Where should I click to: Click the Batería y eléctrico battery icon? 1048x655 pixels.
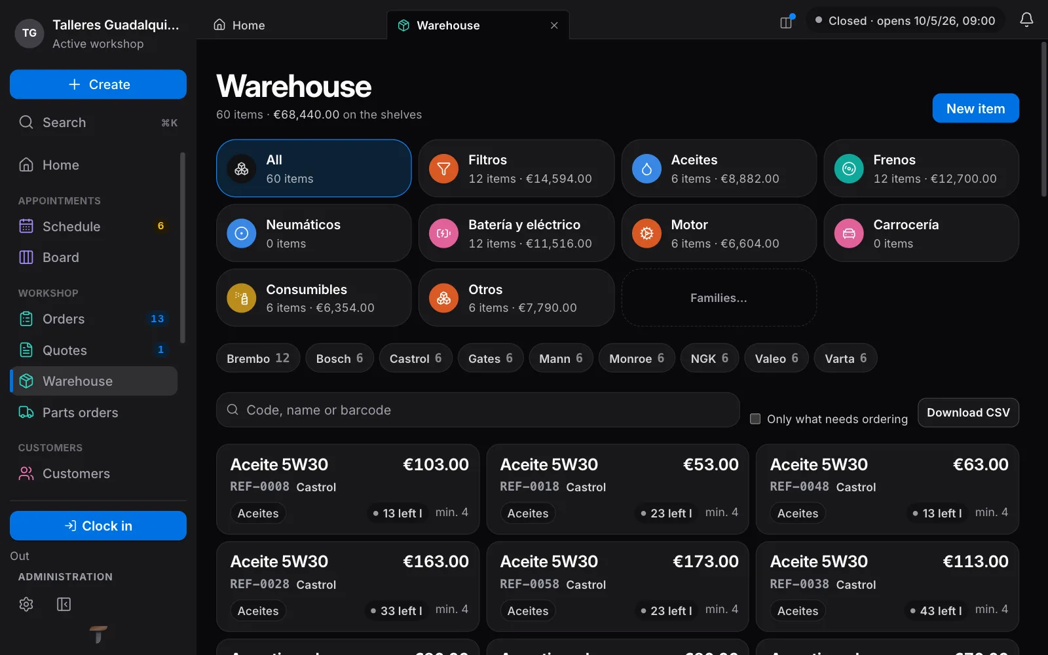pyautogui.click(x=443, y=234)
